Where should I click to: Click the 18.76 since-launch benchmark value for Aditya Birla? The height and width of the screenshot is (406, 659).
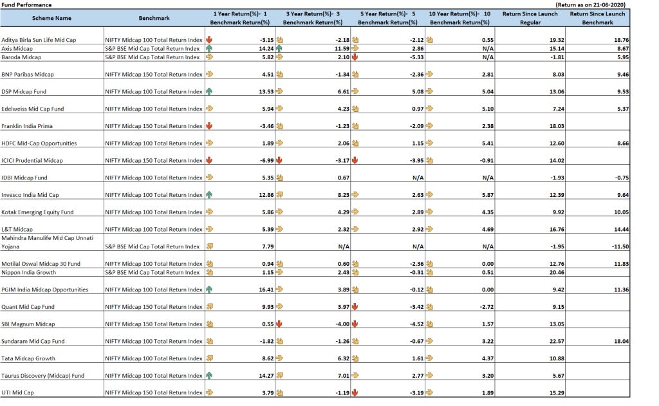tap(621, 40)
